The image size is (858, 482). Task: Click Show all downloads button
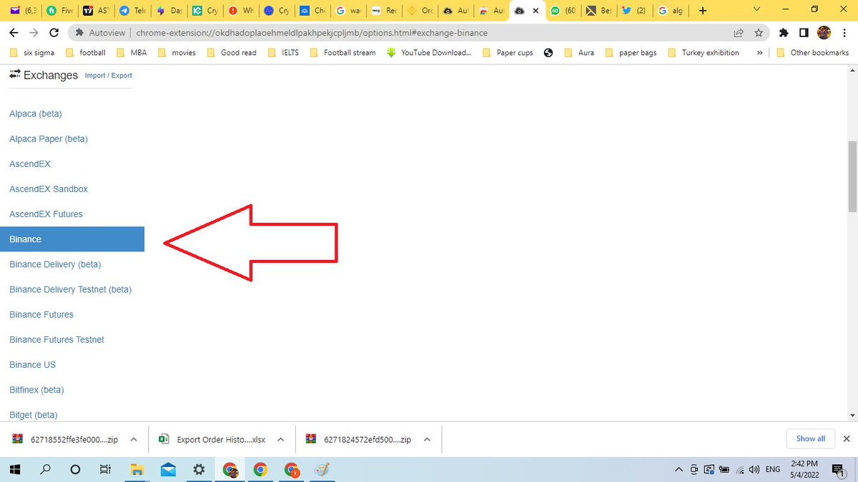point(810,438)
